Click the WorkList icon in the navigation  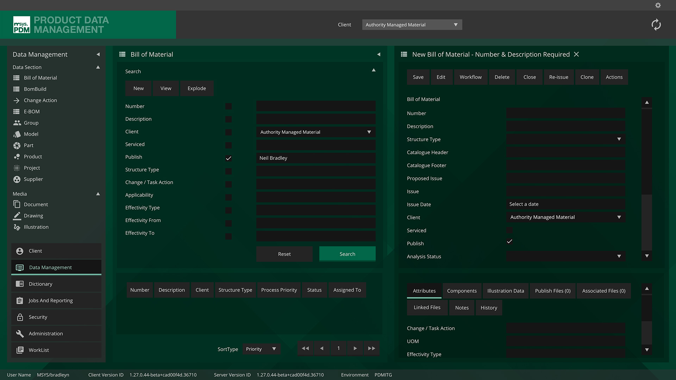click(20, 350)
